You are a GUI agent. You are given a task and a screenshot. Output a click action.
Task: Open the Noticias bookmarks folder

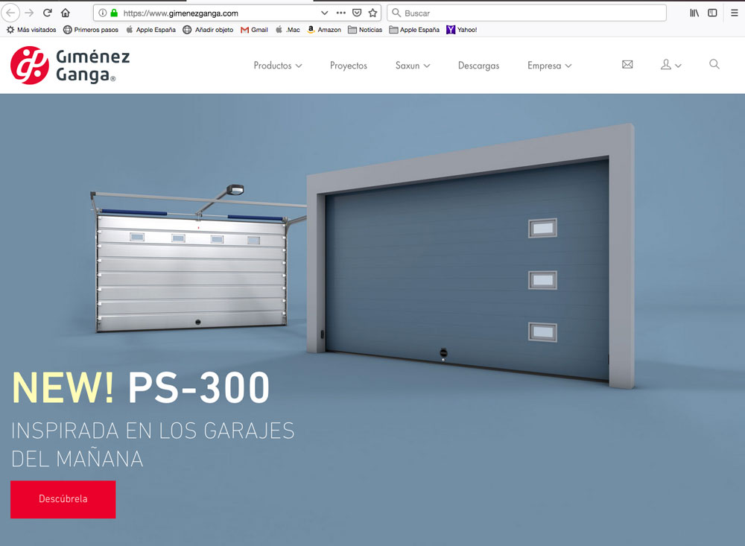[365, 30]
